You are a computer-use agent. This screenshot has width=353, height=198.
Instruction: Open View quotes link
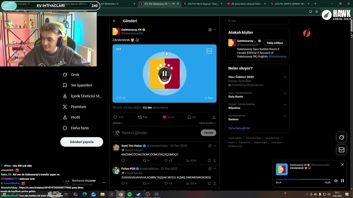tap(207, 123)
